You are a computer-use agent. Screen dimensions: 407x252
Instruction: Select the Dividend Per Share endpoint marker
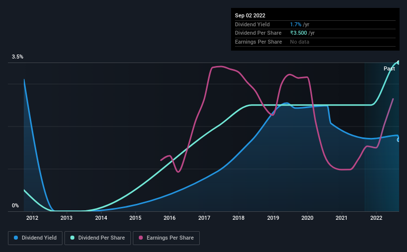click(399, 63)
